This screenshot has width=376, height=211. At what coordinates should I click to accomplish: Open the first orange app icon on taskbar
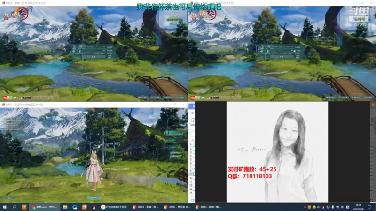(x=24, y=207)
